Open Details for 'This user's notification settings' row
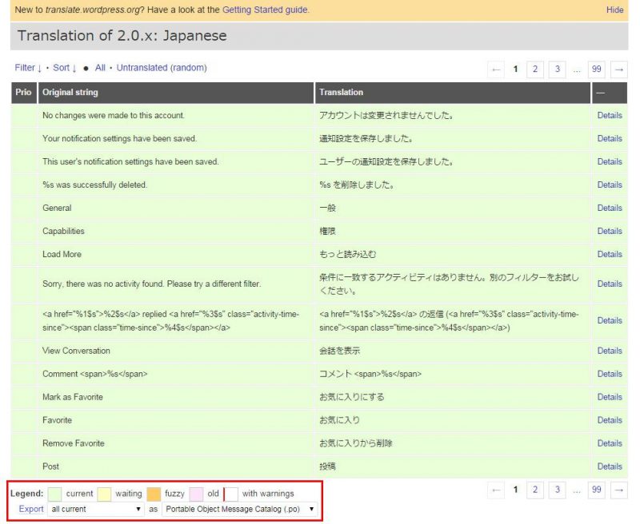 (610, 162)
